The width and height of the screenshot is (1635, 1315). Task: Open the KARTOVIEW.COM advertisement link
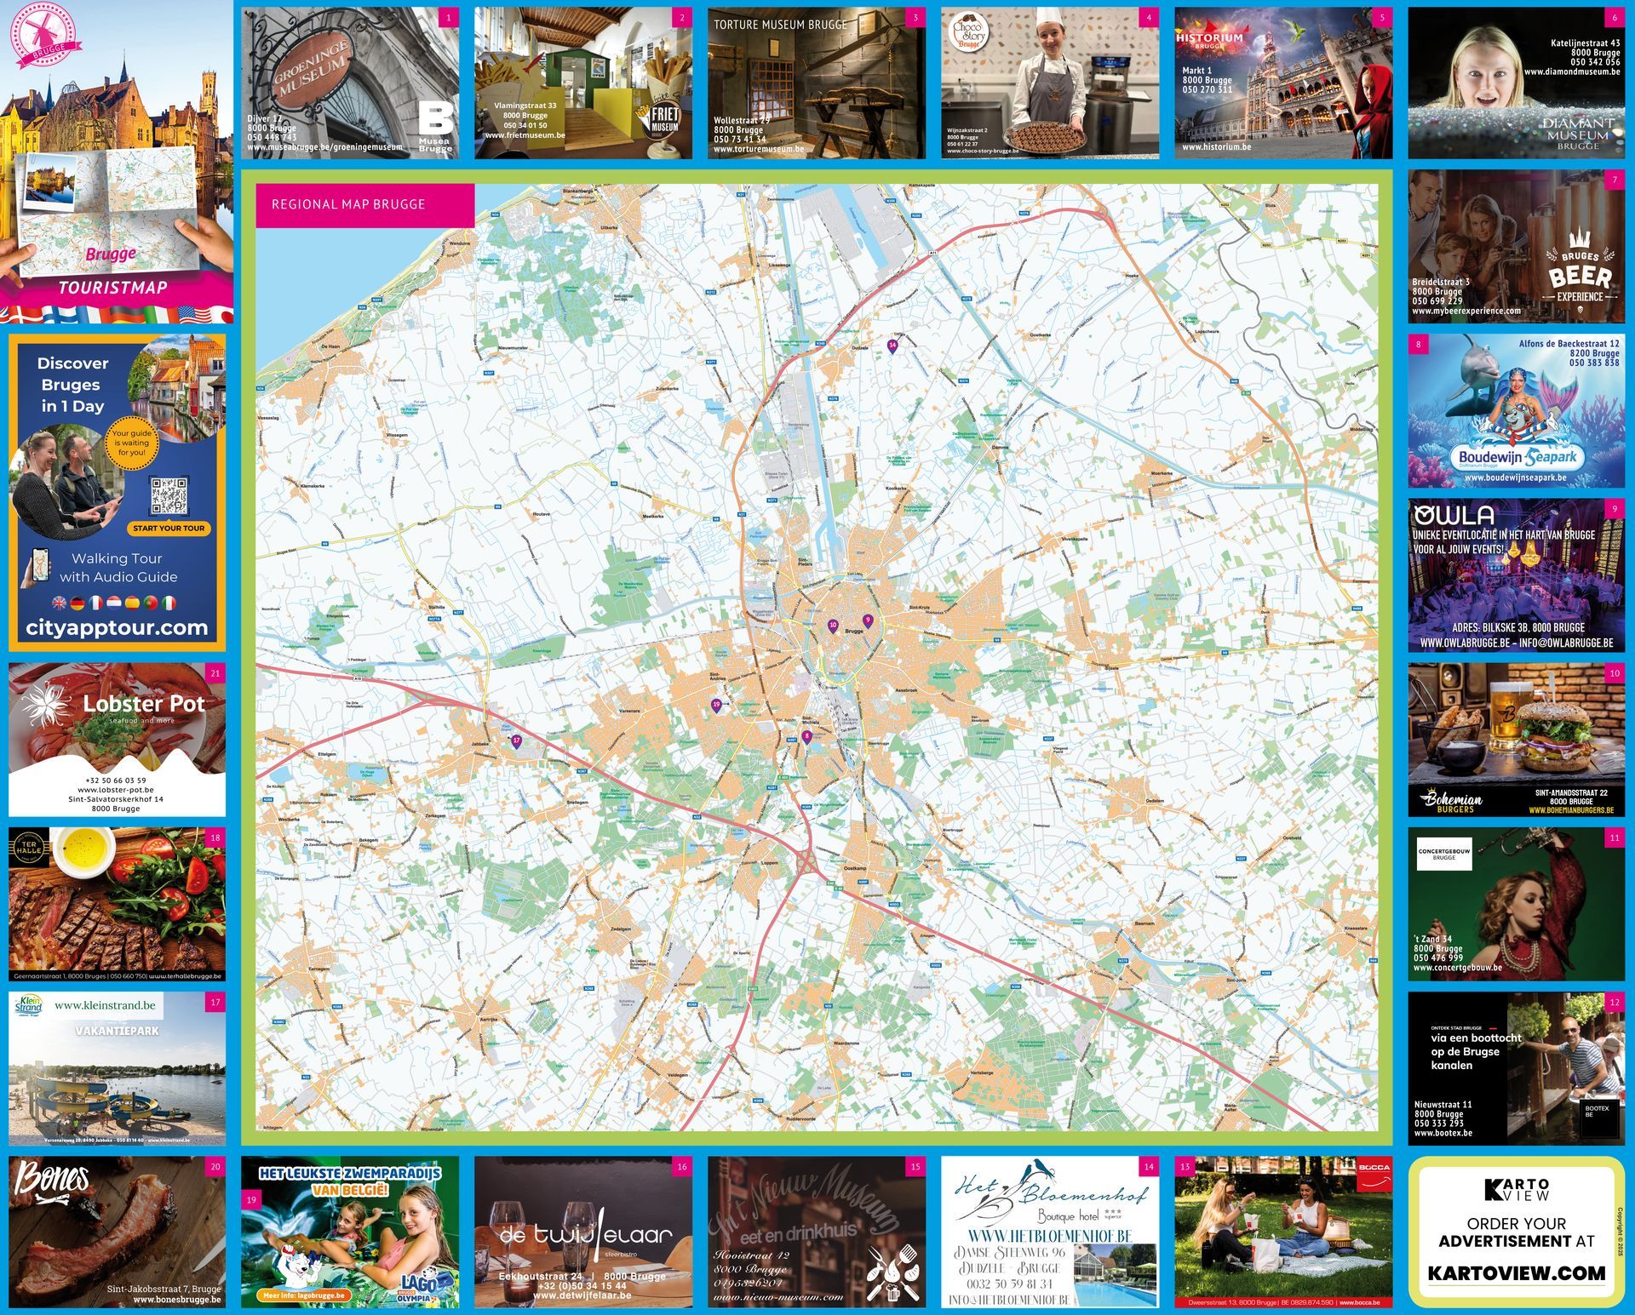point(1516,1273)
